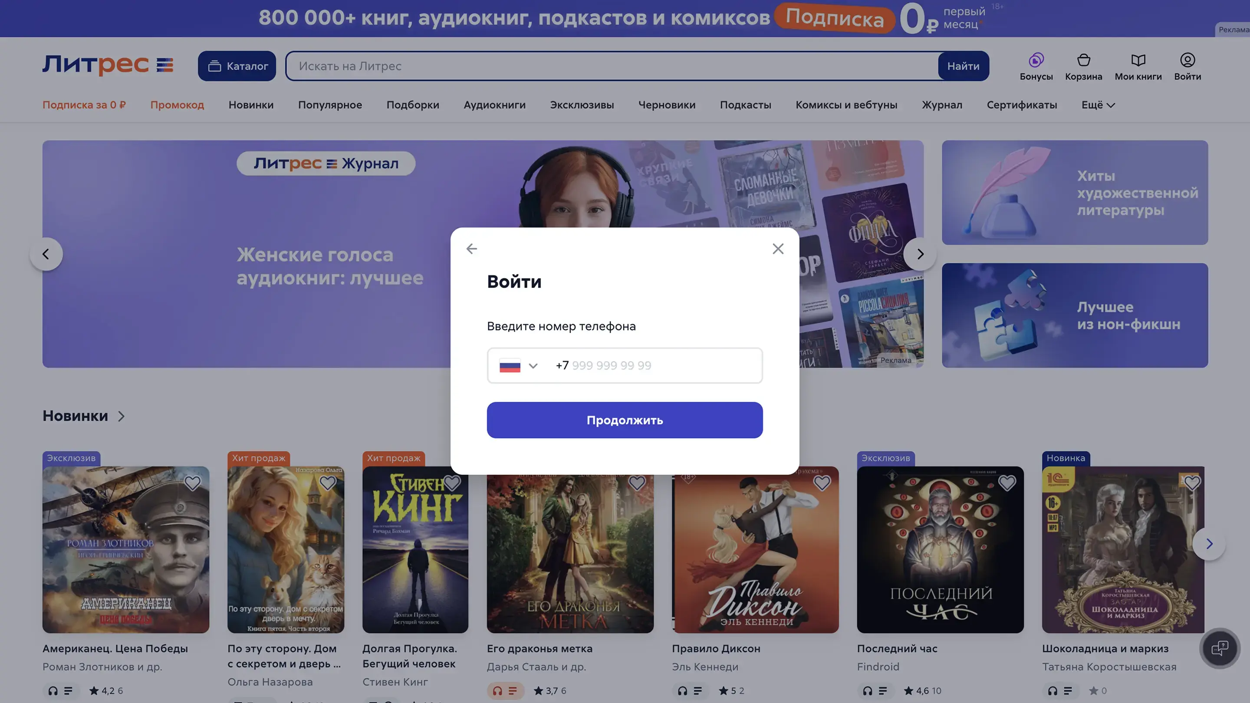Viewport: 1250px width, 703px height.
Task: Open support chat bubble icon
Action: (x=1219, y=648)
